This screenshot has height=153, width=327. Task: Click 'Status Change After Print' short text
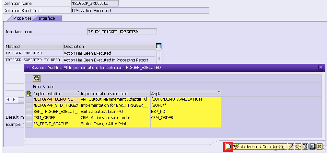pyautogui.click(x=115, y=124)
